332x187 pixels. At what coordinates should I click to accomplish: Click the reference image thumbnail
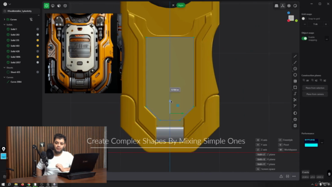83,53
